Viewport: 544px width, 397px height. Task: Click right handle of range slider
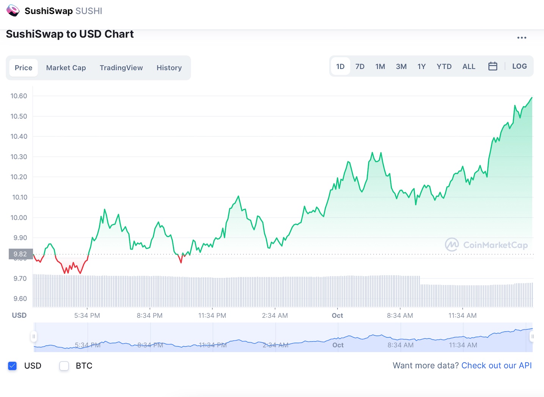pos(532,336)
